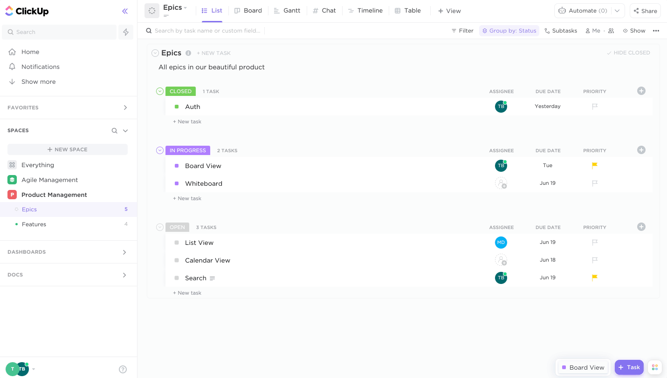Screen dimensions: 667x378
Task: Click the lightning bolt next to Search
Action: (x=125, y=32)
